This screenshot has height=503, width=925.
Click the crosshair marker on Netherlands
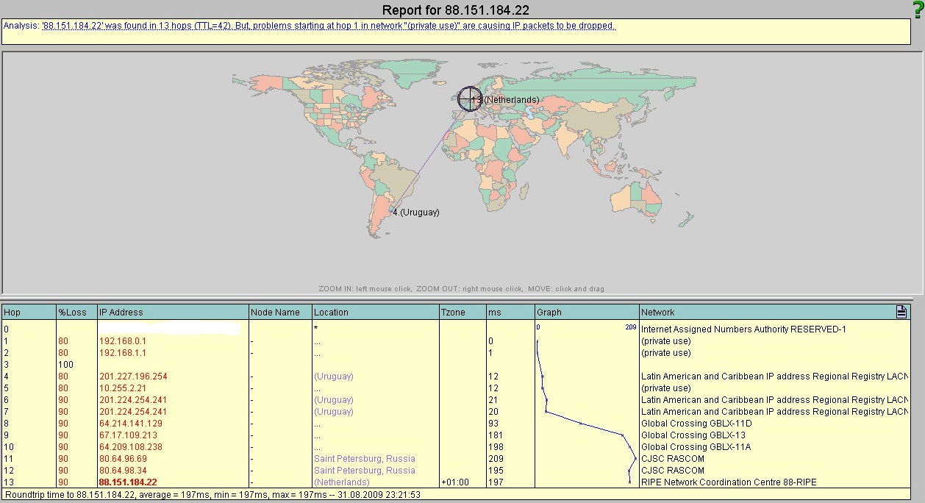coord(469,99)
